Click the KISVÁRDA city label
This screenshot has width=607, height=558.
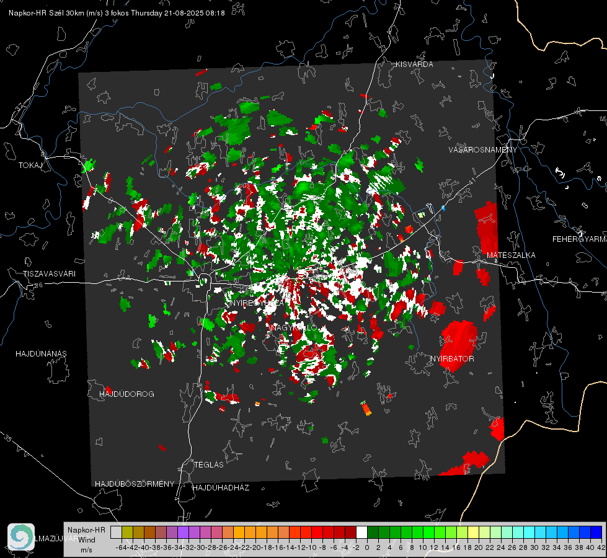tap(414, 64)
